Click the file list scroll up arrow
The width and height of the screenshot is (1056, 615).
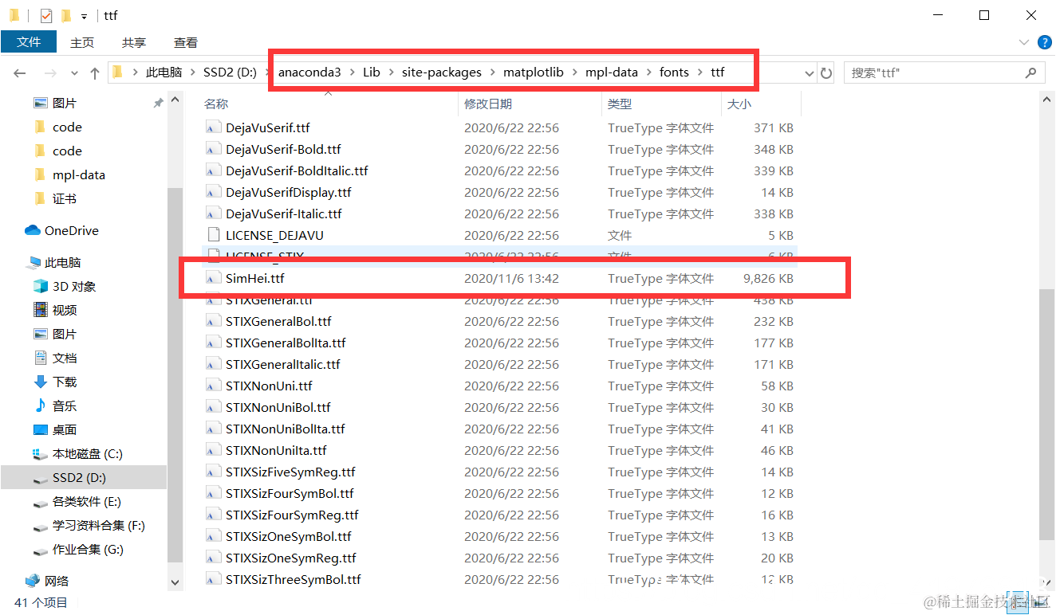coord(1047,98)
